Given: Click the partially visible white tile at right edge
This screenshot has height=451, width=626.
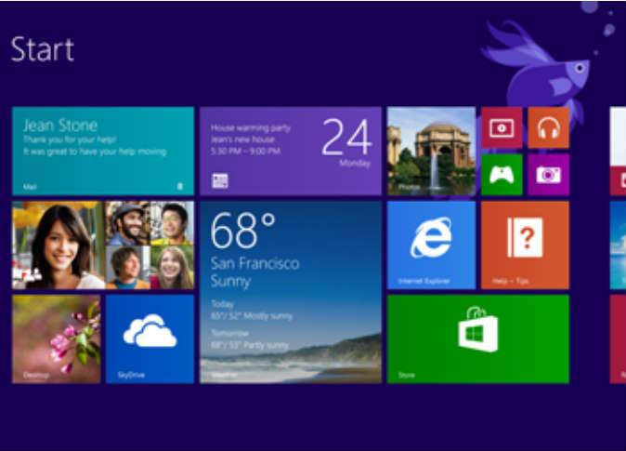Looking at the screenshot, I should coord(618,151).
